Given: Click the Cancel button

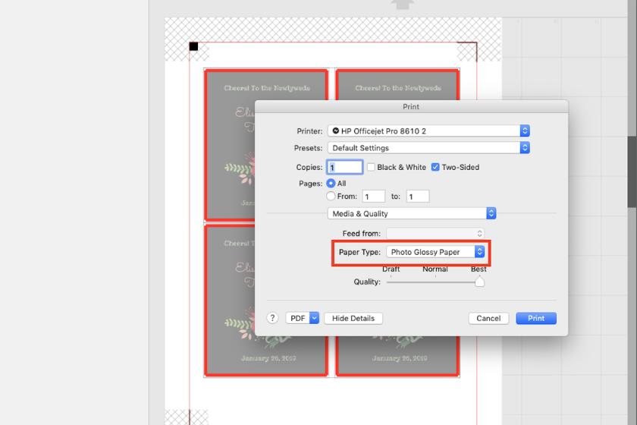Looking at the screenshot, I should 488,318.
